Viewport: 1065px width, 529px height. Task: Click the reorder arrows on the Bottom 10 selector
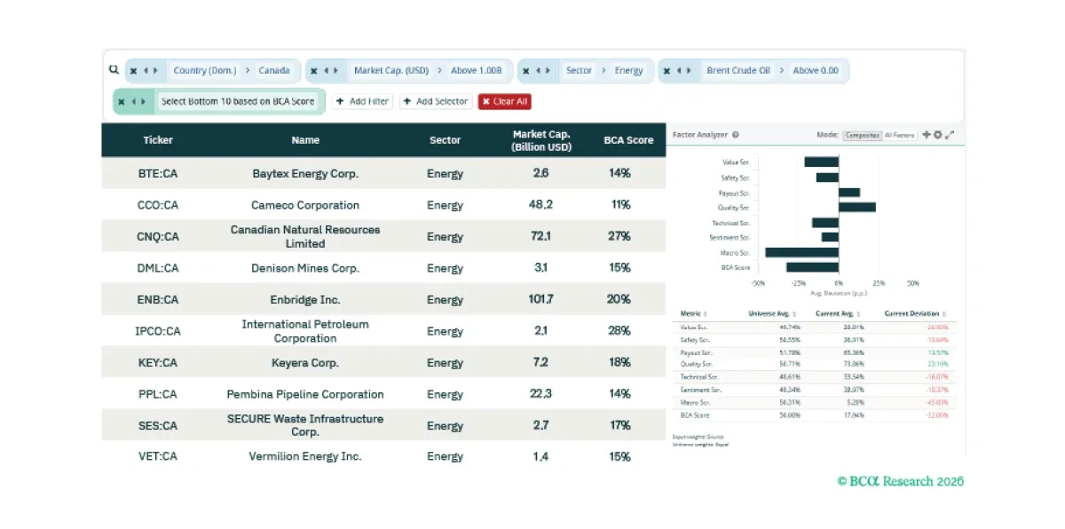tap(138, 101)
